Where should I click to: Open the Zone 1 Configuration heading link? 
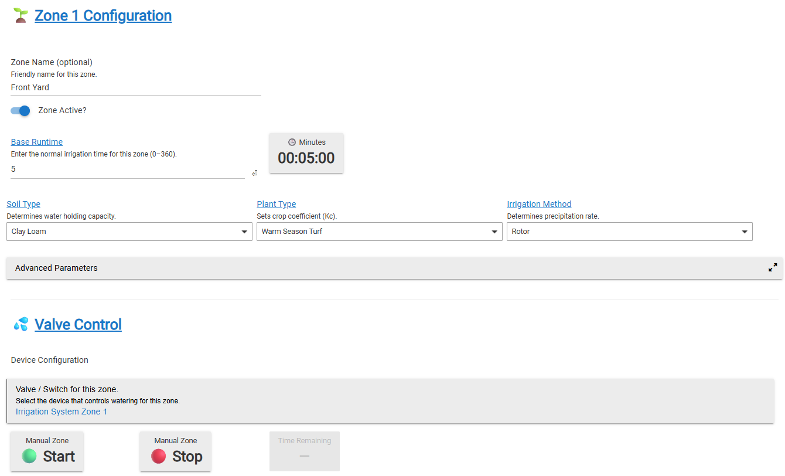click(103, 16)
